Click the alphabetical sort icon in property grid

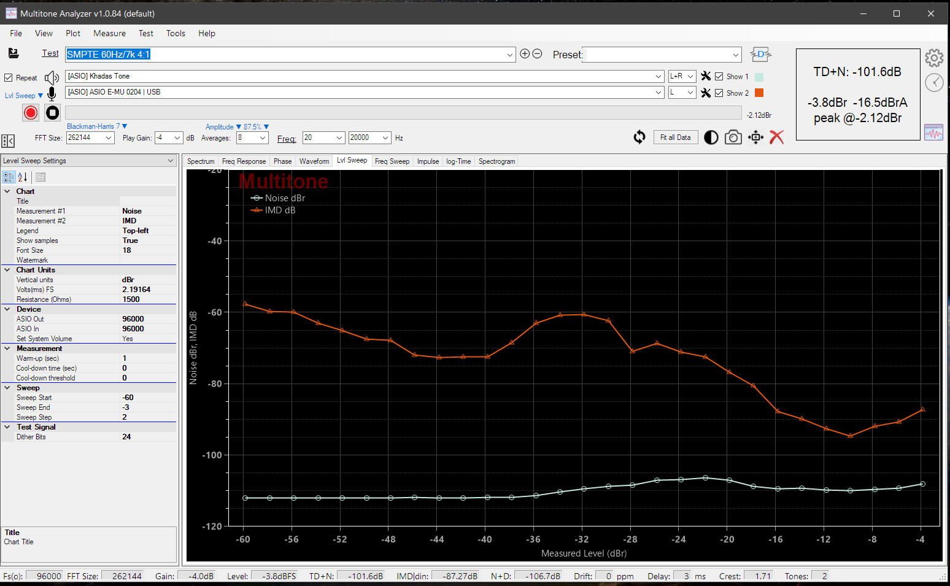tap(23, 177)
